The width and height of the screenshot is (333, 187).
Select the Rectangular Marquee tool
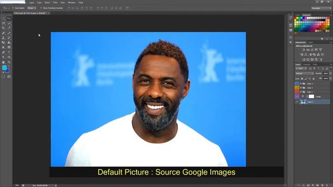[3, 19]
